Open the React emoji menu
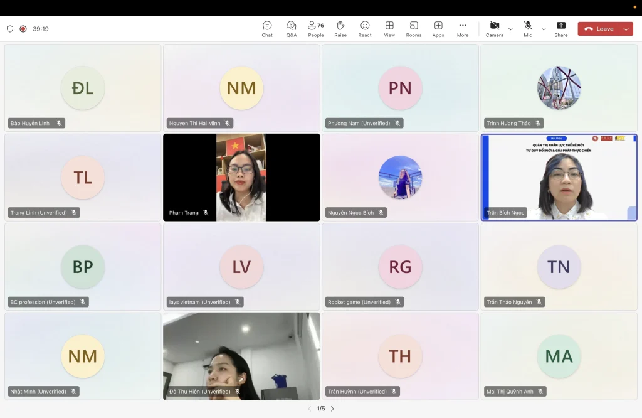 [x=365, y=29]
